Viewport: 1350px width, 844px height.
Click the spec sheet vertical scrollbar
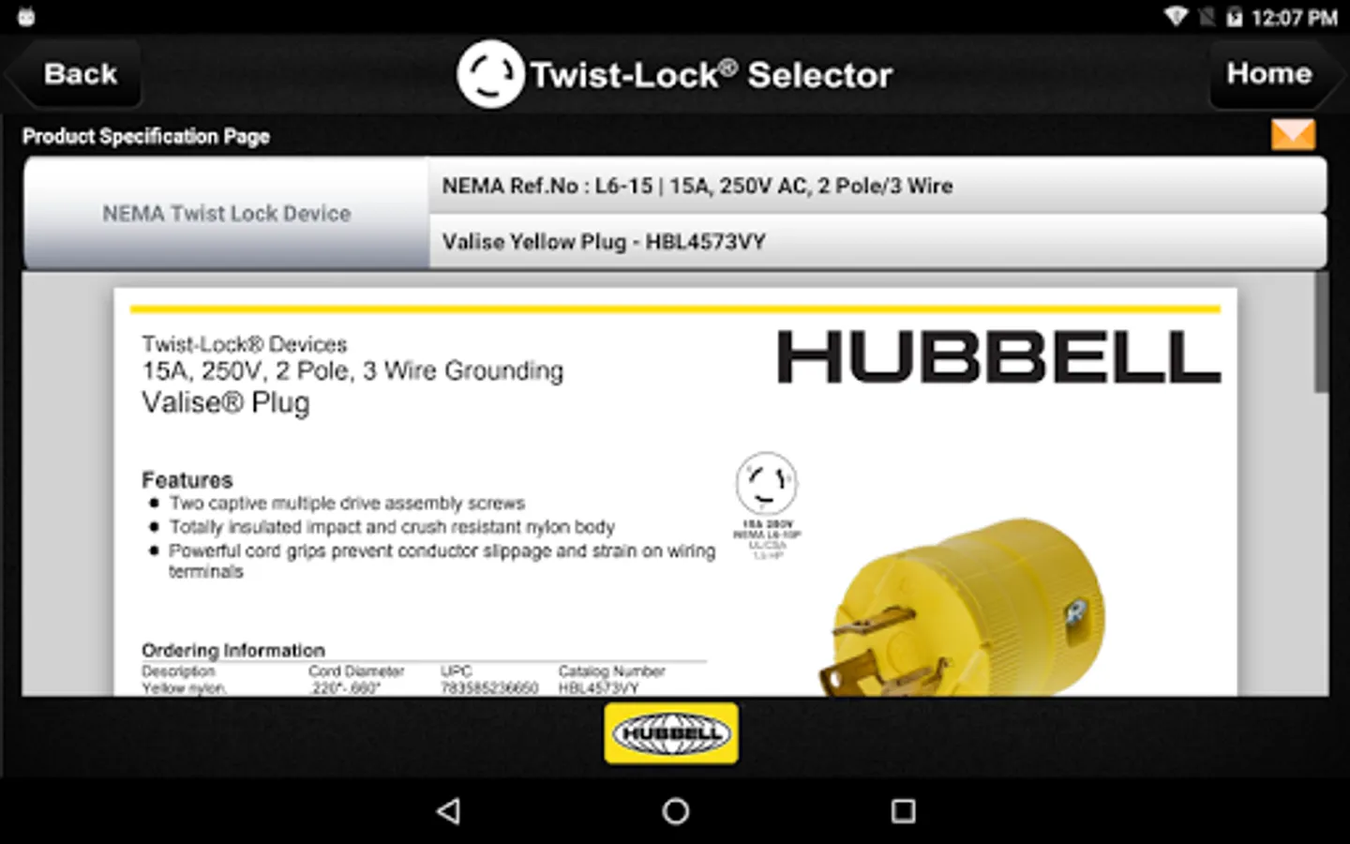(1321, 333)
